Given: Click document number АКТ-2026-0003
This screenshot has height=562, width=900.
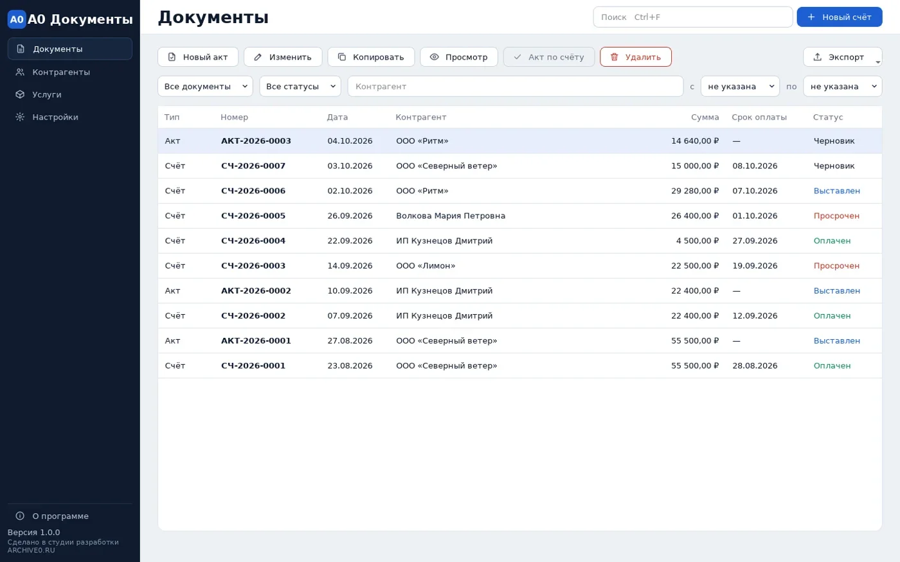Looking at the screenshot, I should click(x=256, y=141).
